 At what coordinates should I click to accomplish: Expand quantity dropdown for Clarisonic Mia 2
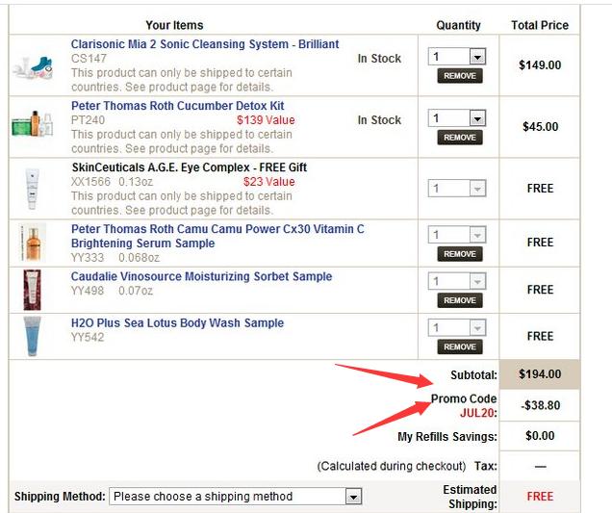[477, 57]
